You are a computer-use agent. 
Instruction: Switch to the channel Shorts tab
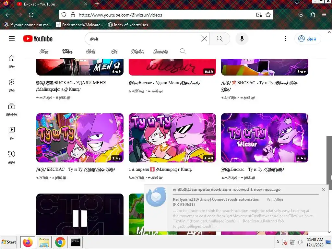tap(91, 52)
